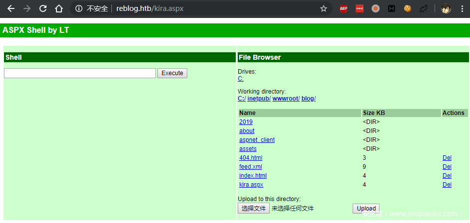Click into the Shell command input box
The height and width of the screenshot is (223, 470).
80,73
